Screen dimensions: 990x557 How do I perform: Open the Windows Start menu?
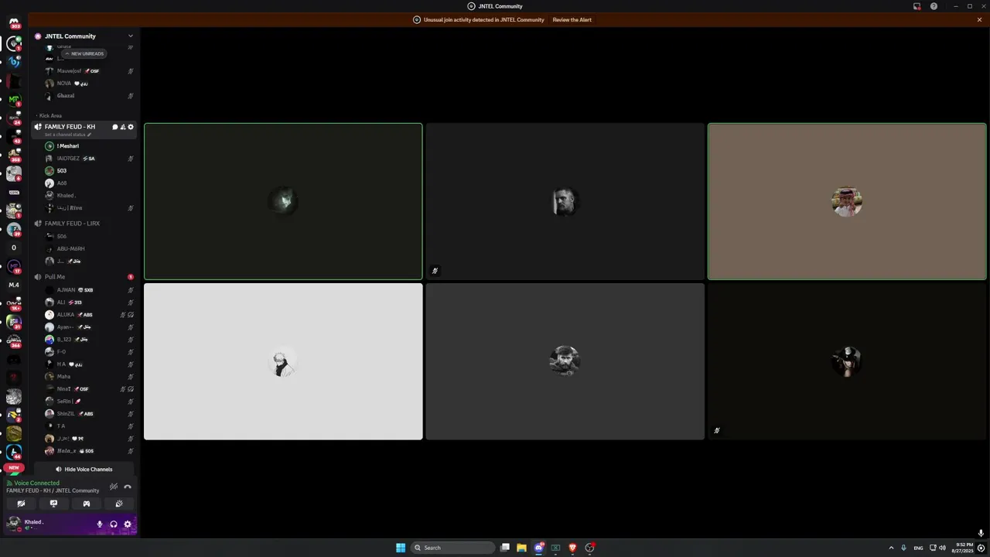401,548
